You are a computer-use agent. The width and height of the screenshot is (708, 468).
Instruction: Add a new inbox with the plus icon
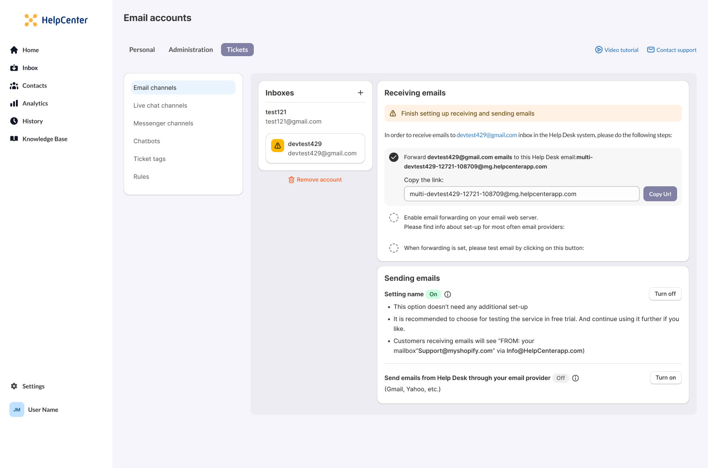click(361, 93)
